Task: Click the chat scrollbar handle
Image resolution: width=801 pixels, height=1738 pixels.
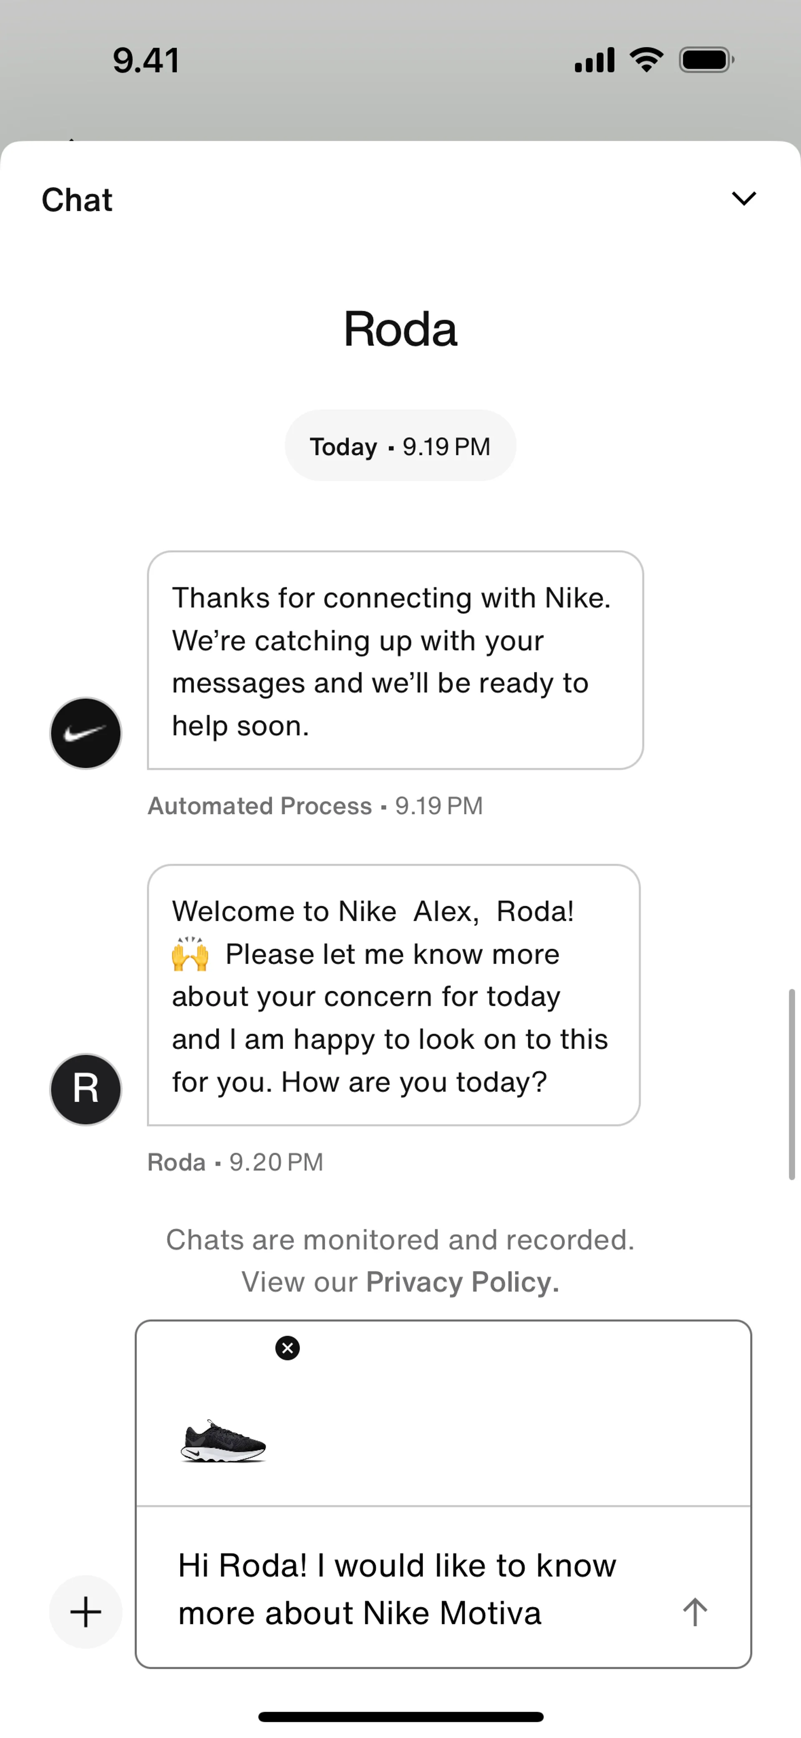Action: click(x=791, y=1084)
